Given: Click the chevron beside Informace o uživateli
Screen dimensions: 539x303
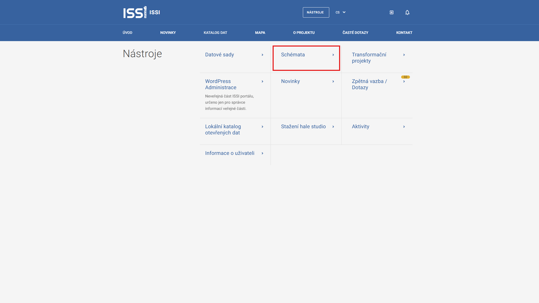Looking at the screenshot, I should [x=262, y=153].
